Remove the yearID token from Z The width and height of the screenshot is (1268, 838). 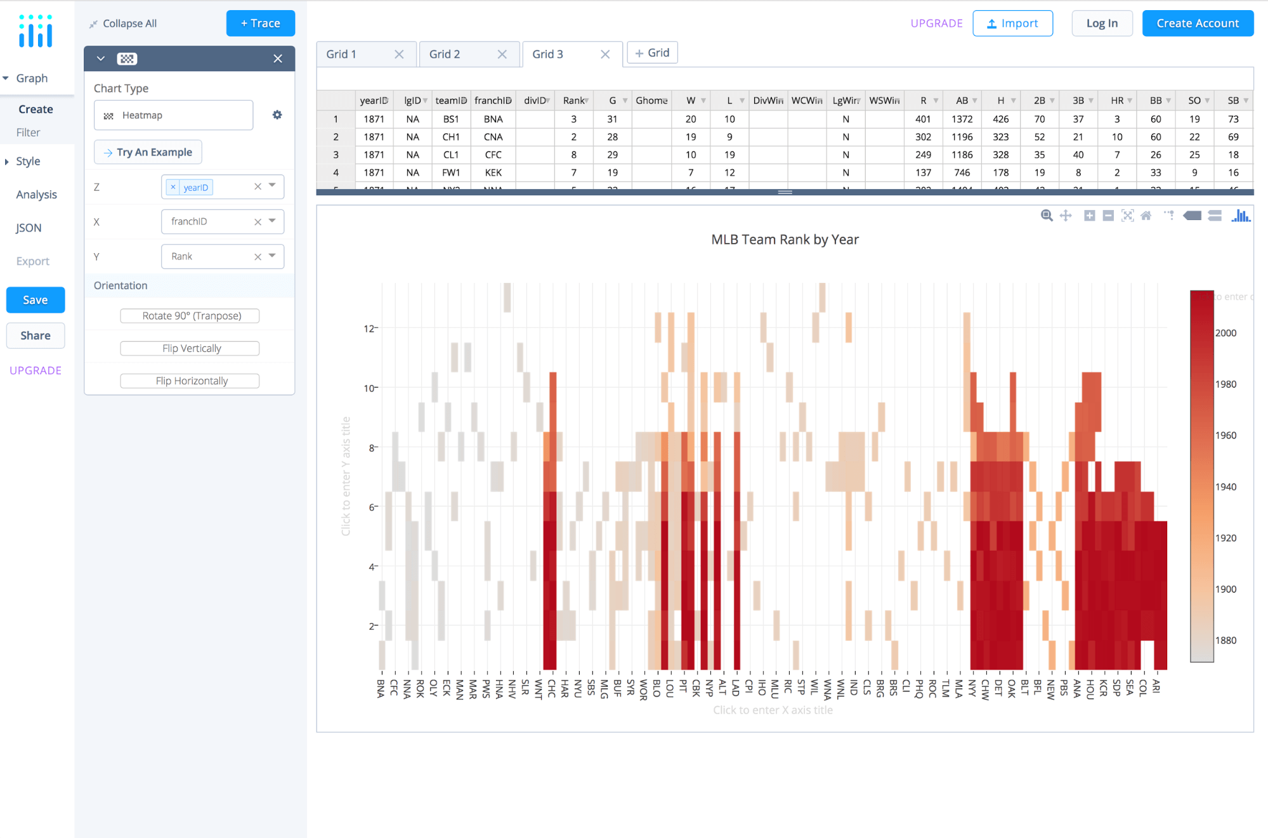[173, 187]
